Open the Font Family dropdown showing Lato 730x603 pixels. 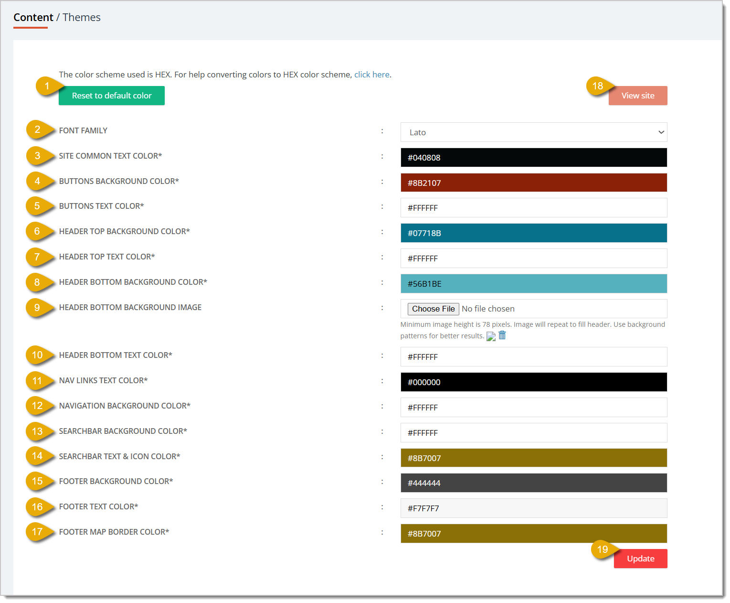pyautogui.click(x=534, y=132)
